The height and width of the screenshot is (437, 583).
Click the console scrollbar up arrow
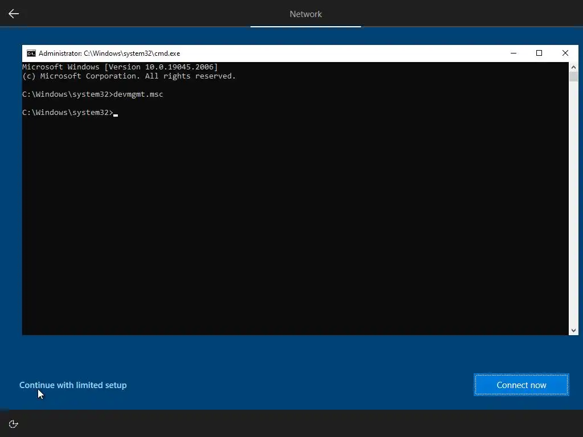coord(573,67)
